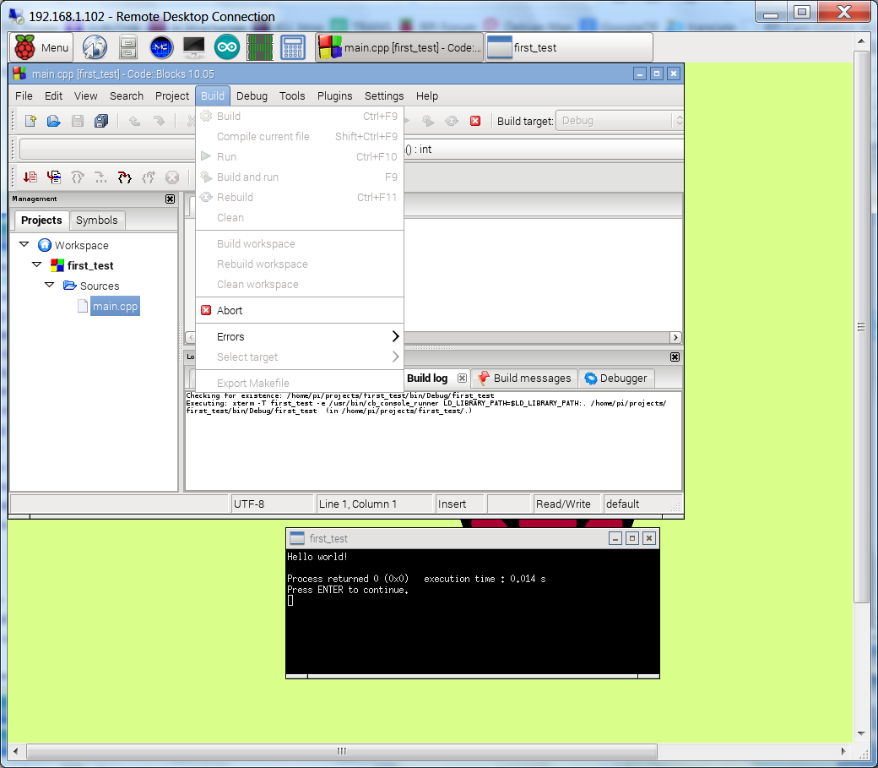Click the Run to cursor debugger icon

point(54,177)
